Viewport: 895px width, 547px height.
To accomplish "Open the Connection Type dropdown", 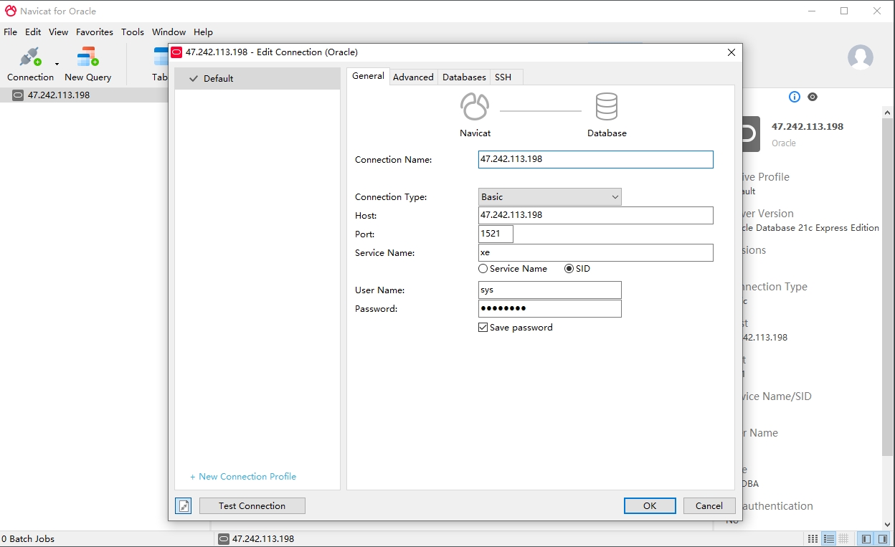I will click(549, 197).
